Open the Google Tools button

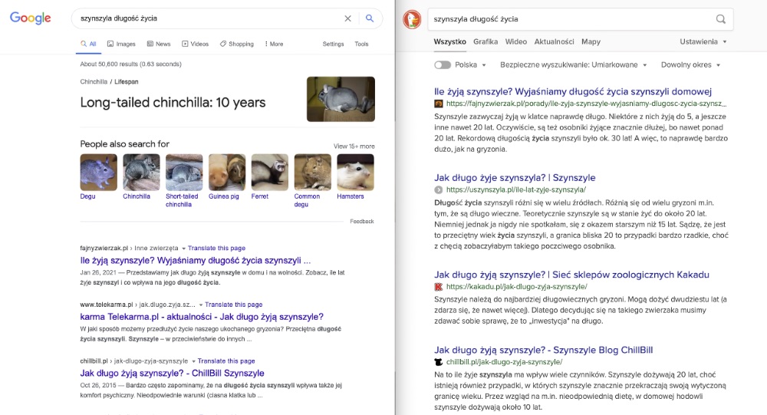(x=361, y=44)
